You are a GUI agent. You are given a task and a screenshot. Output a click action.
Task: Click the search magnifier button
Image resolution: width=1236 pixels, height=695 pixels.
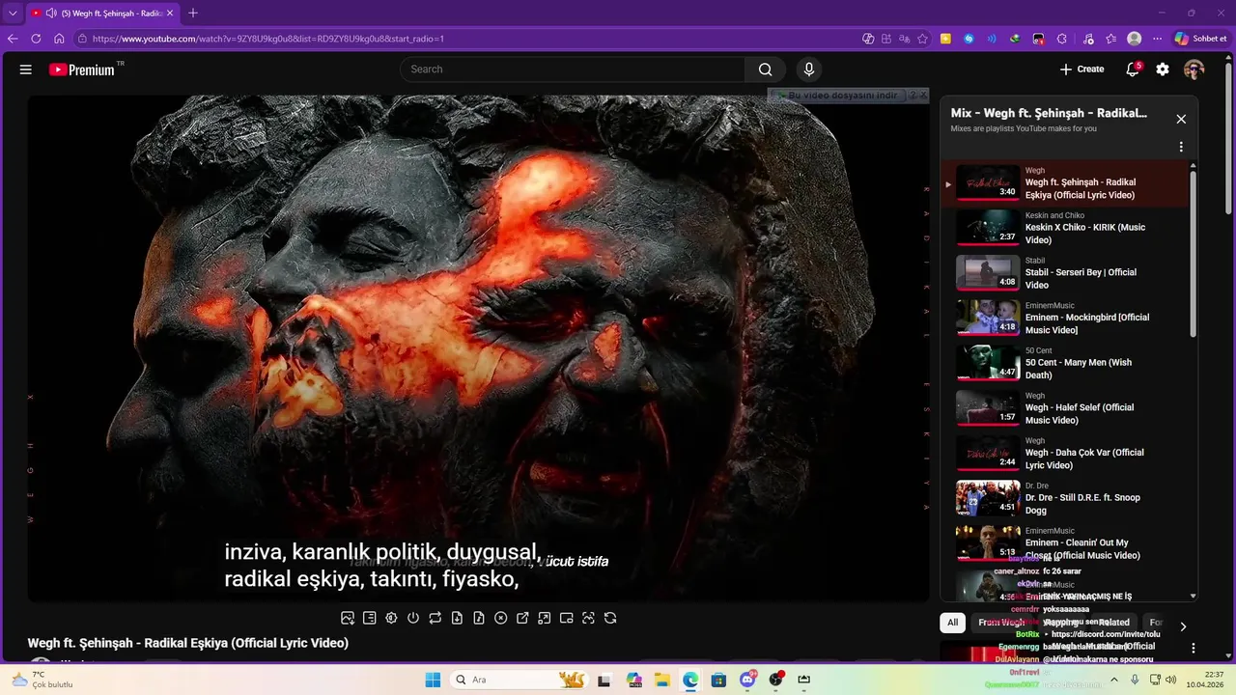(x=765, y=69)
